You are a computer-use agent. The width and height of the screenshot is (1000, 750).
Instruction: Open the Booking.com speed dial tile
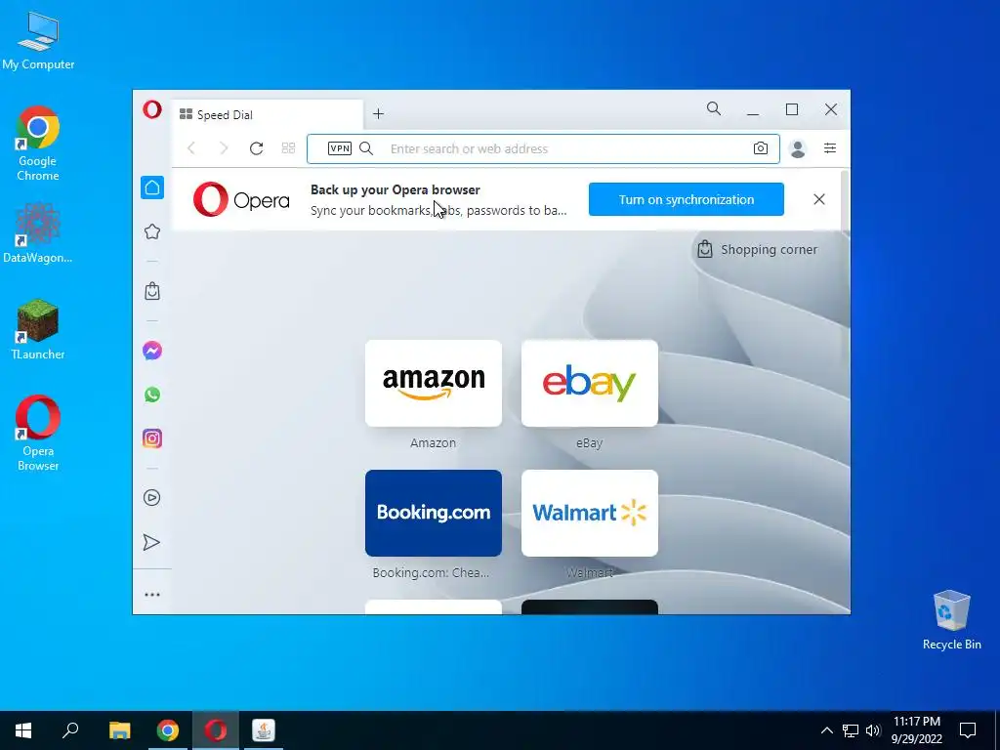click(x=434, y=514)
